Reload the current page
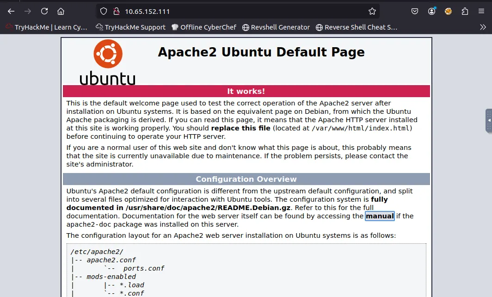The height and width of the screenshot is (297, 492). click(x=44, y=11)
